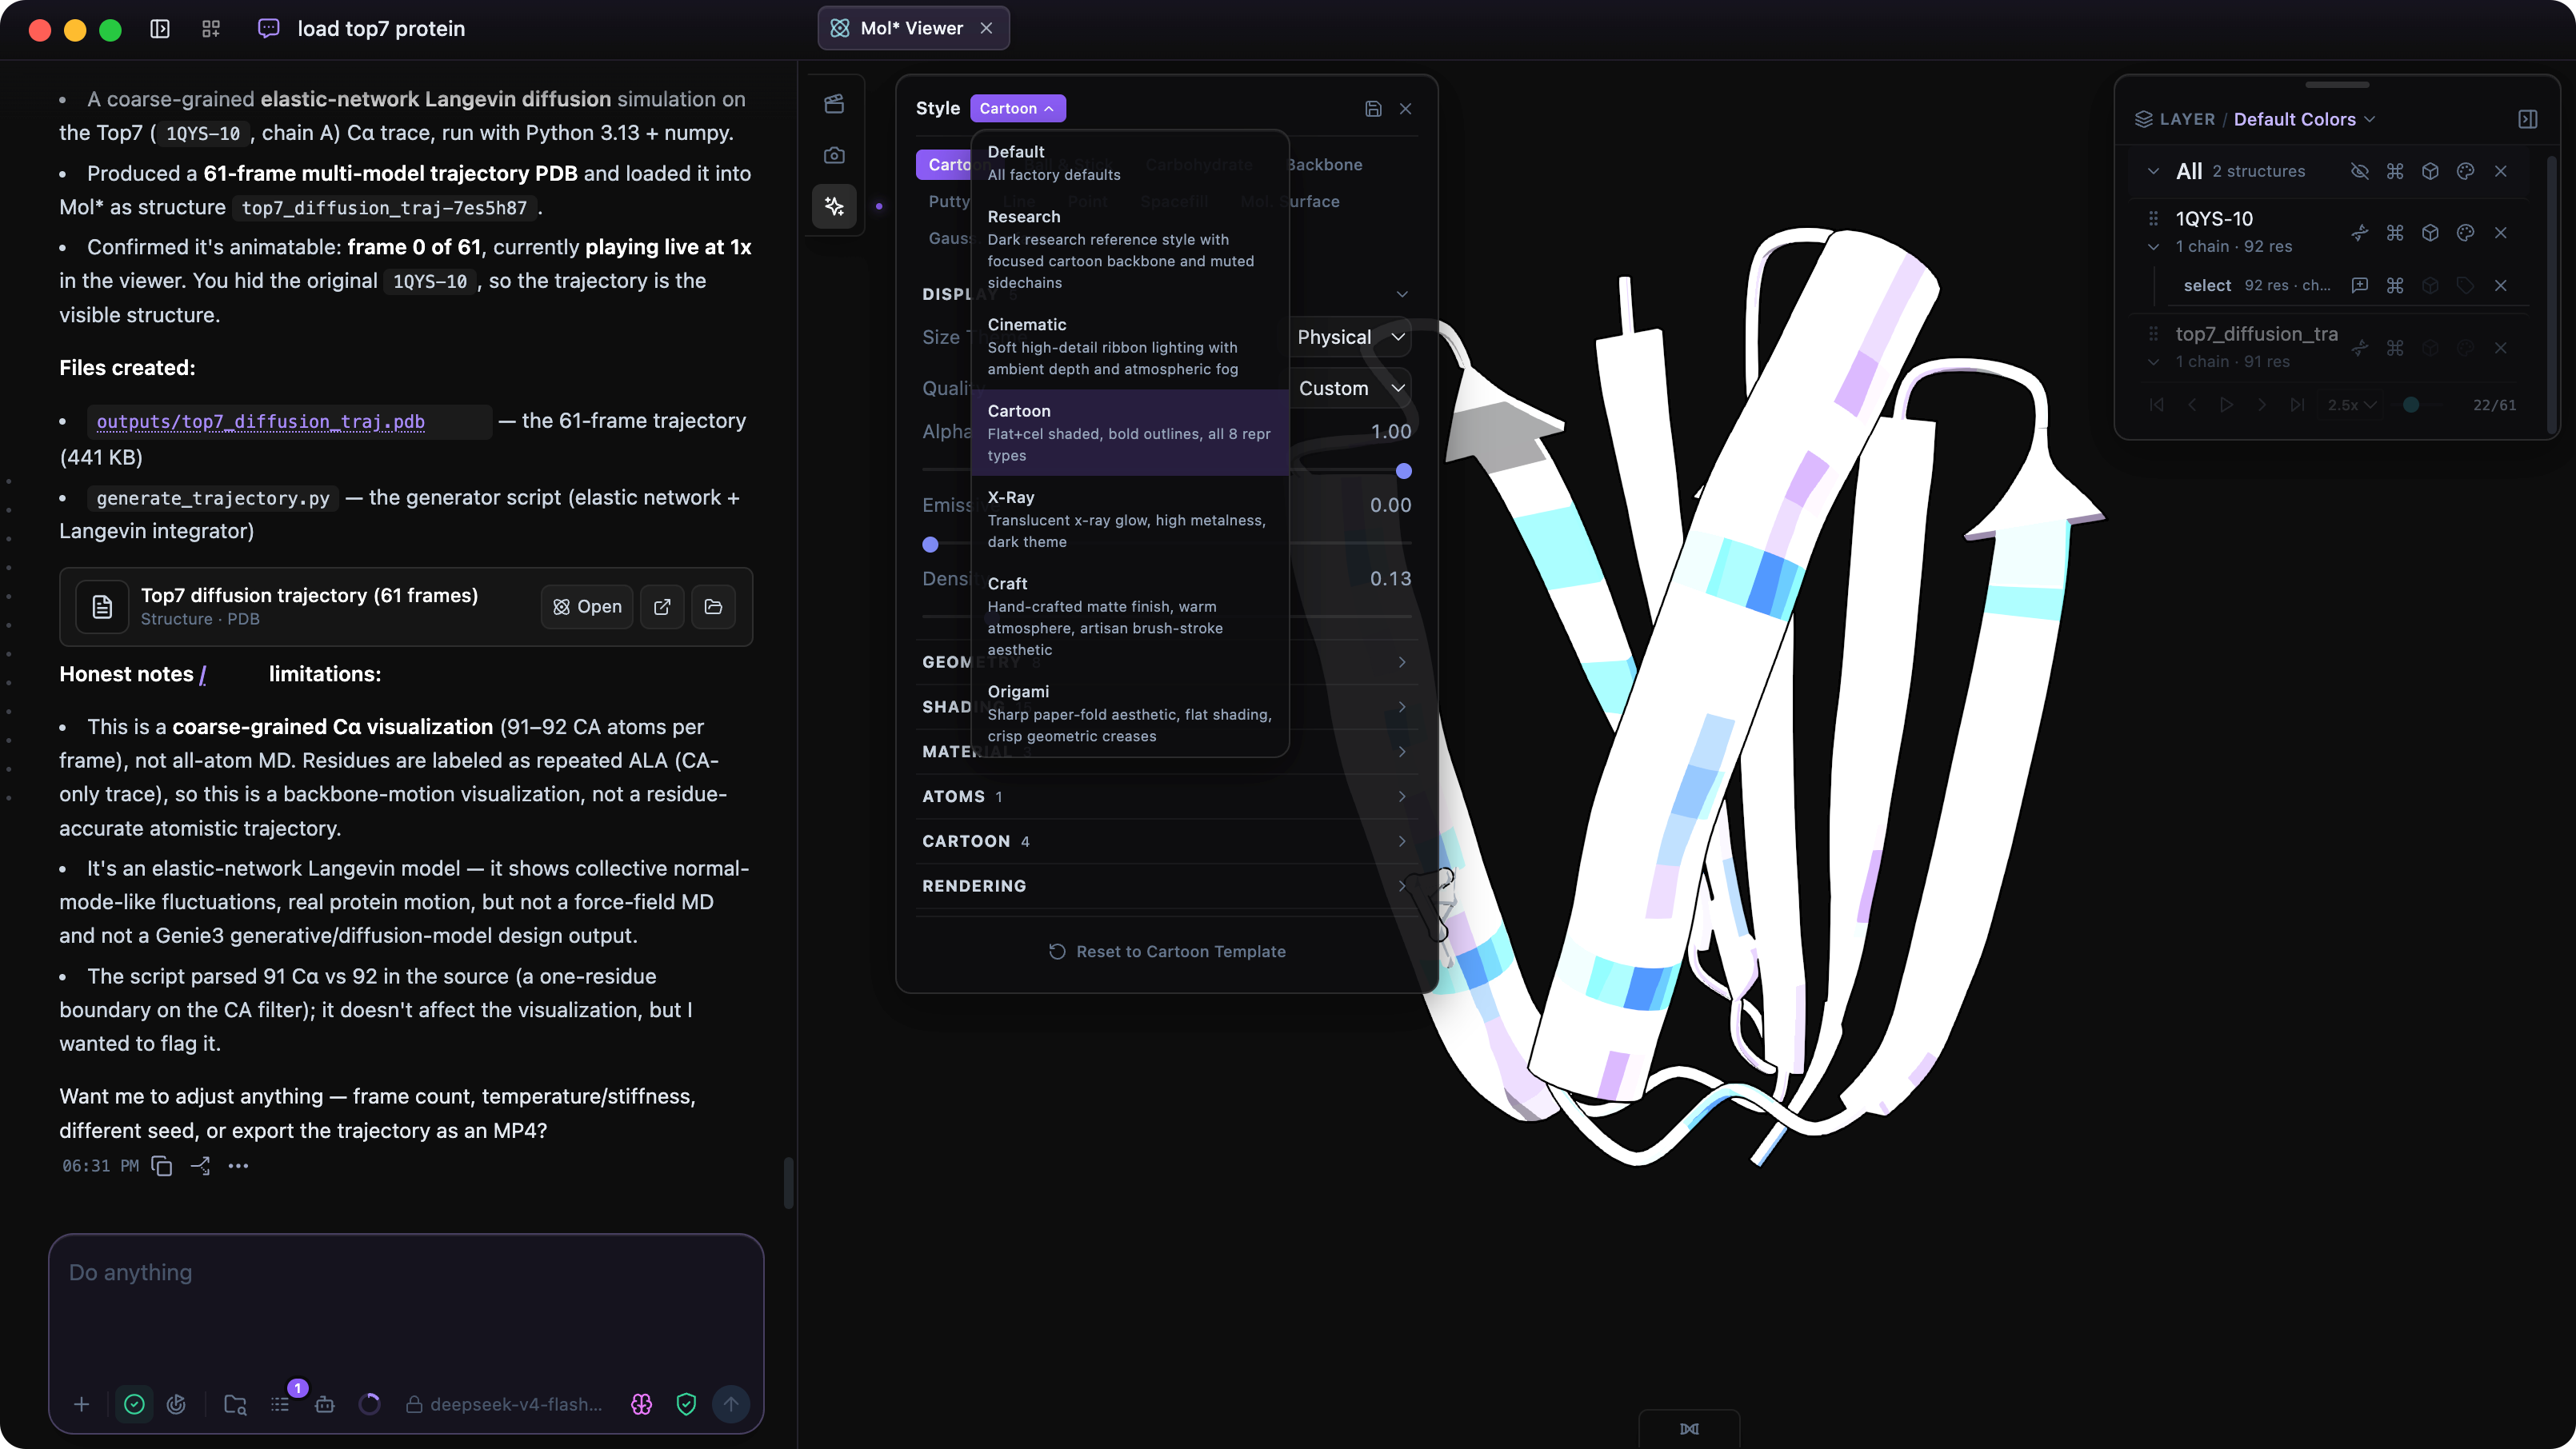Open the Custom quality dropdown

tap(1352, 388)
